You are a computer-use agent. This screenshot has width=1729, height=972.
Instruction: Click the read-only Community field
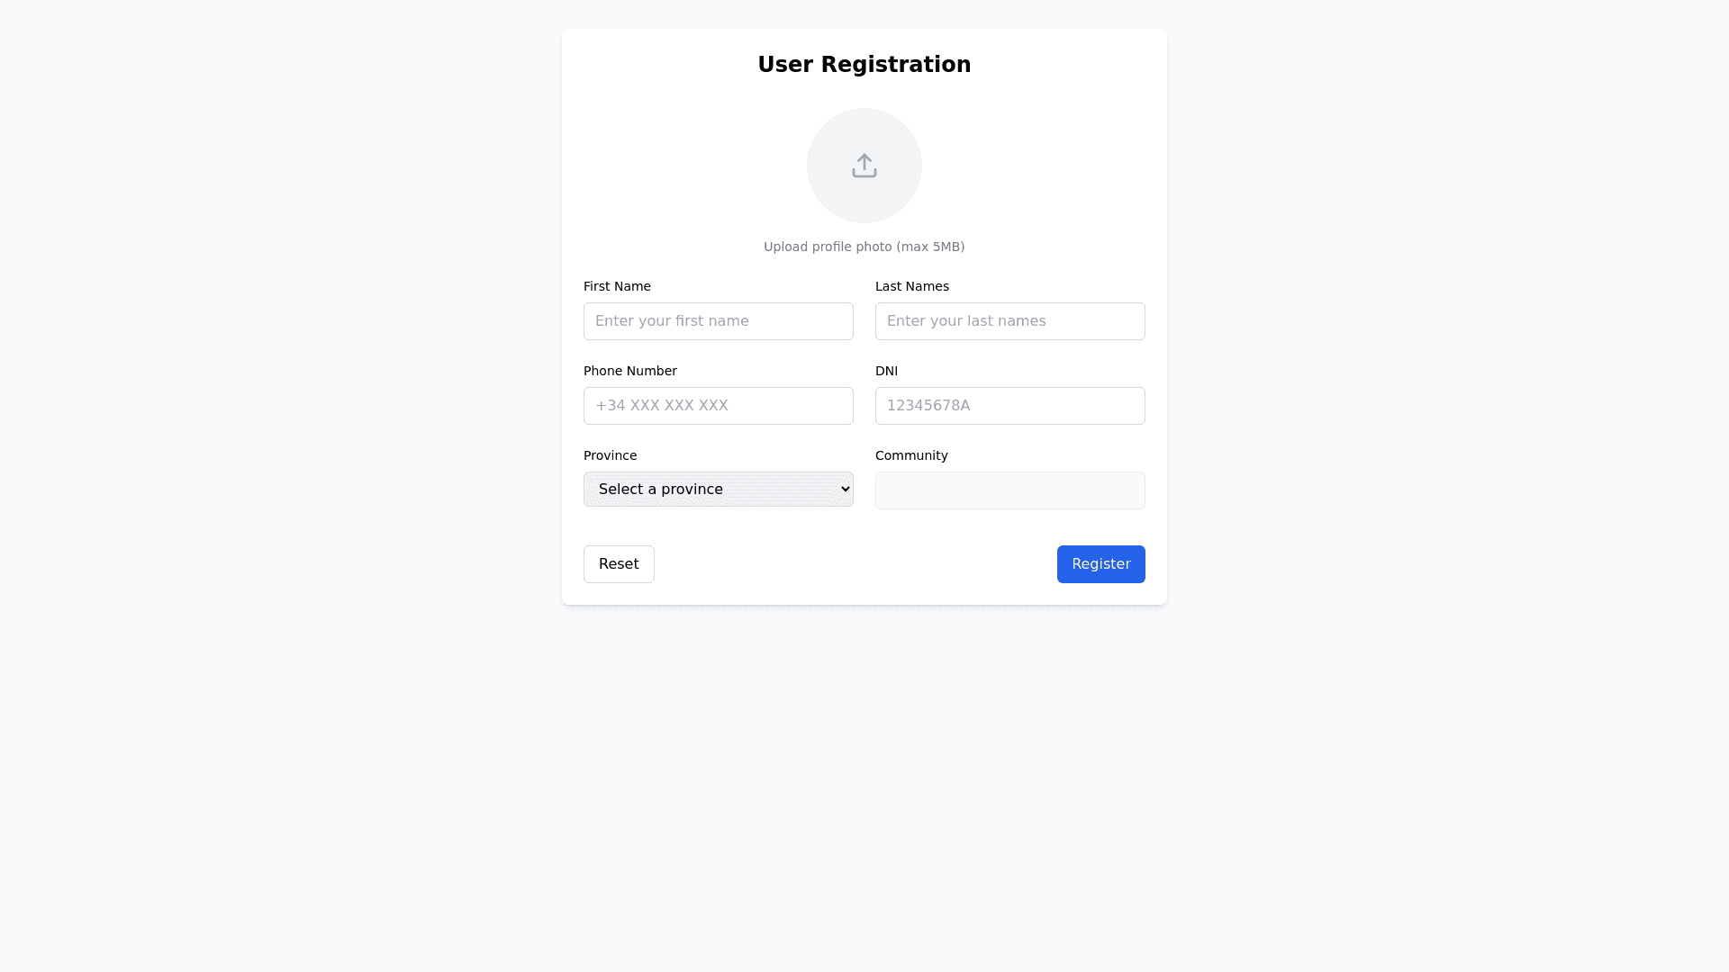[1009, 490]
